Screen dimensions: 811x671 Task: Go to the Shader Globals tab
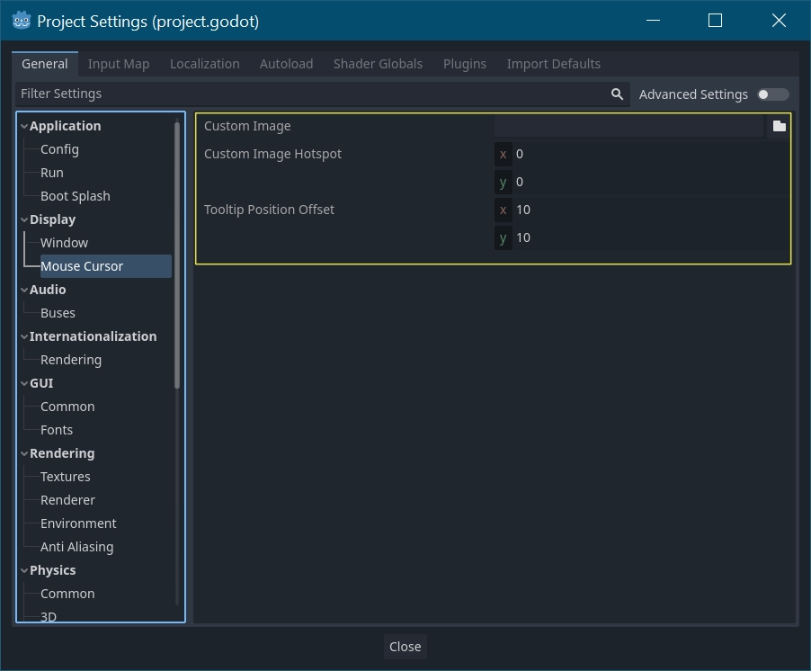(x=378, y=64)
